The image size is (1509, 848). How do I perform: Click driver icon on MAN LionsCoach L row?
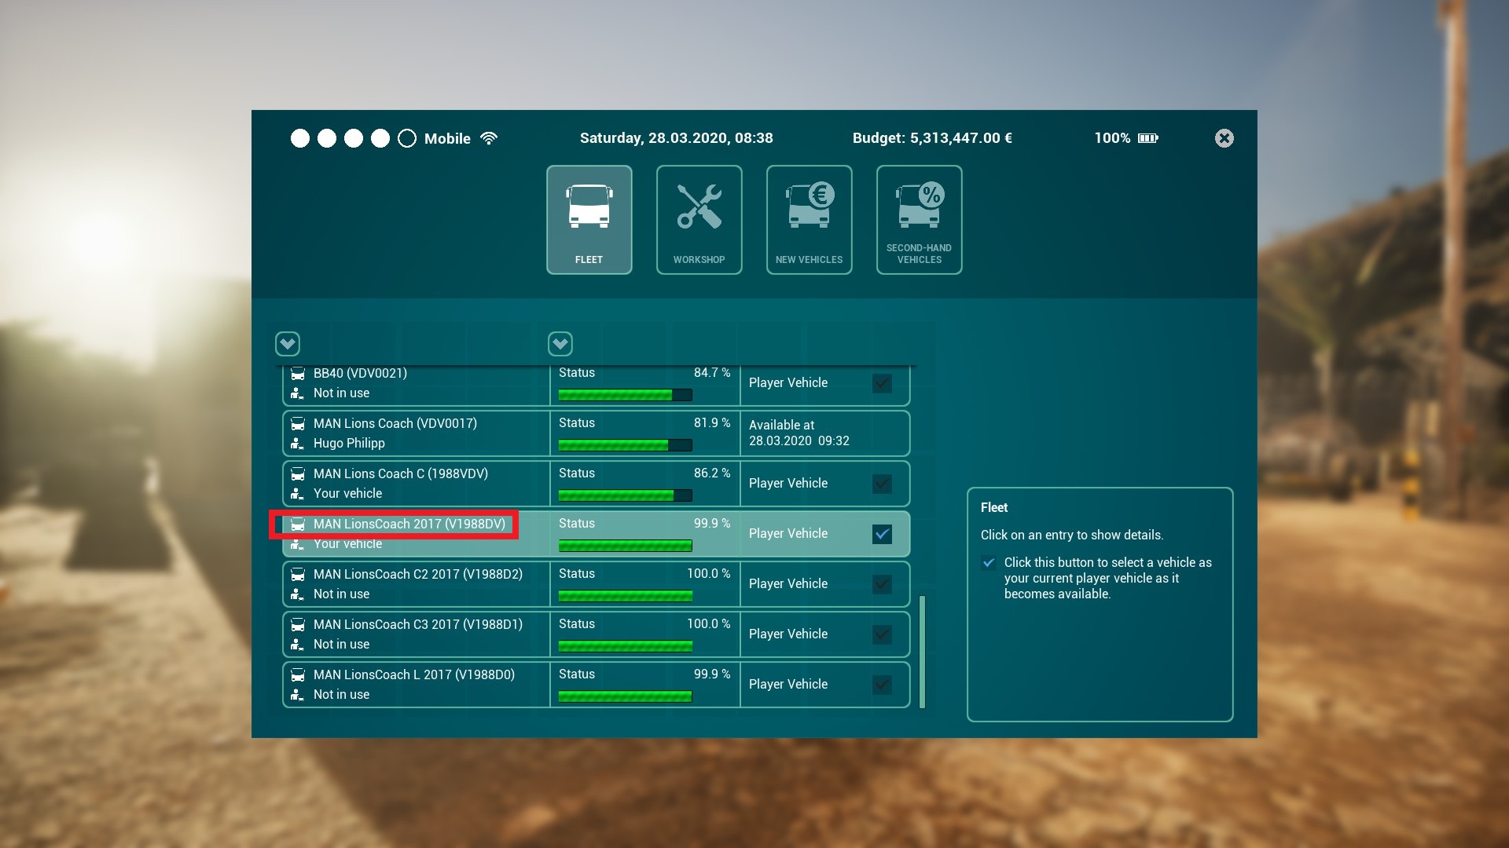(x=297, y=695)
